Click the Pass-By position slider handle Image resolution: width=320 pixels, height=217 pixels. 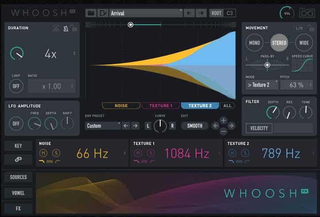pos(267,65)
